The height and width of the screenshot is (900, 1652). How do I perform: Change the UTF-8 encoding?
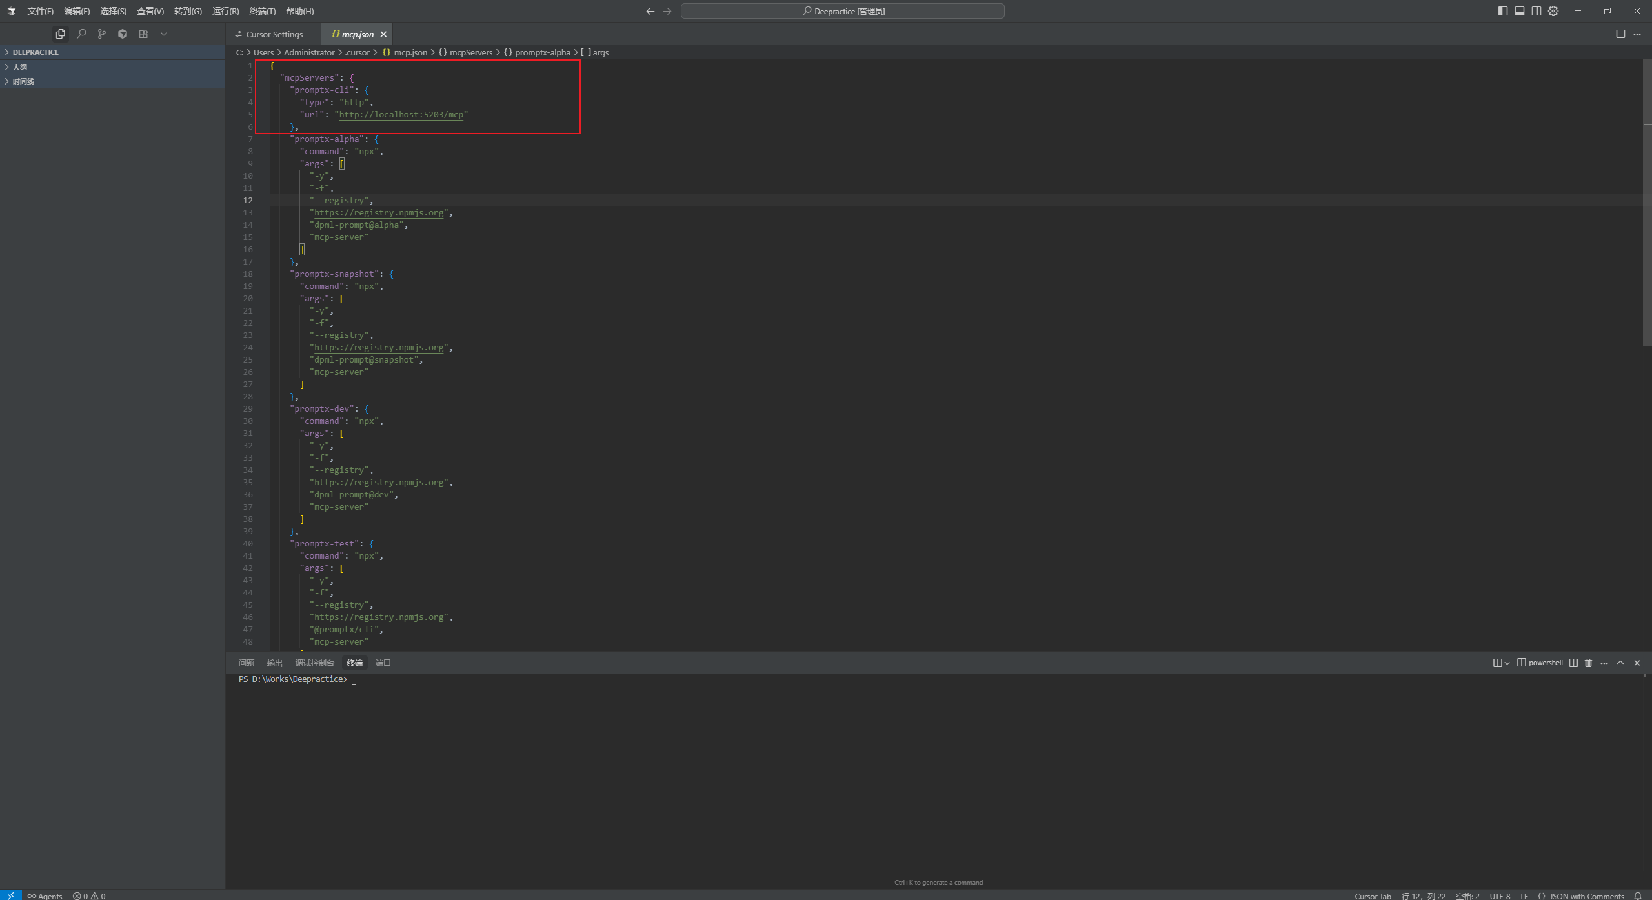[x=1500, y=895]
